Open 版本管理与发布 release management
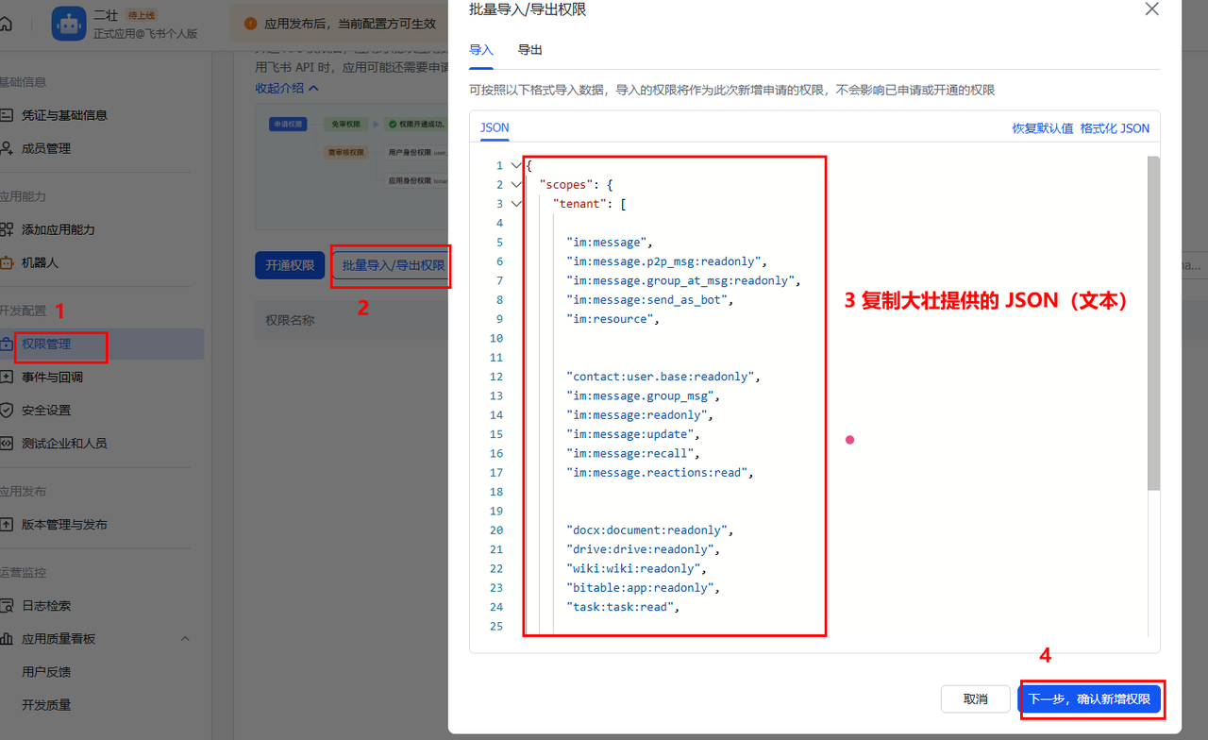This screenshot has height=740, width=1208. point(69,525)
